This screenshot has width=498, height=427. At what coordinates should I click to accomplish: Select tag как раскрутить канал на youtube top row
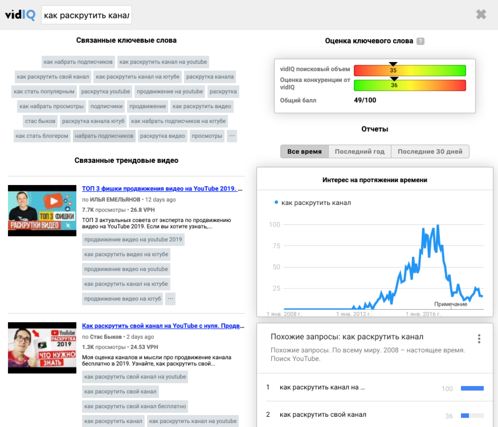pos(163,62)
